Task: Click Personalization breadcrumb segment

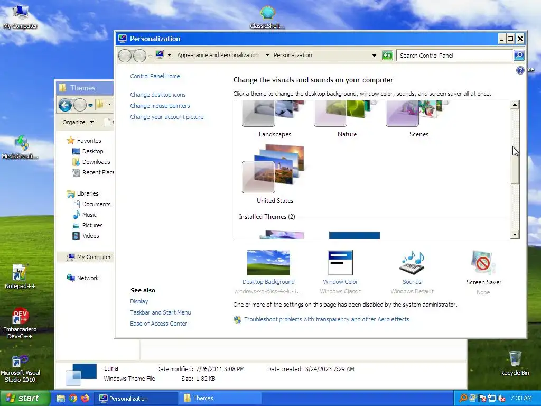Action: 293,55
